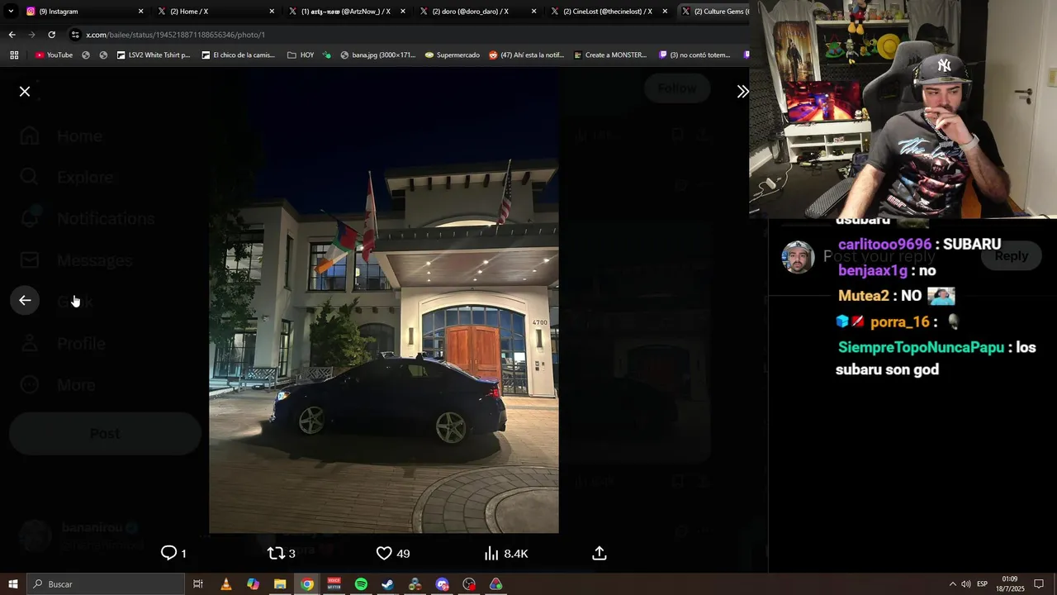This screenshot has width=1057, height=595.
Task: Open Ahí esta la notif... Reddit bookmark
Action: pos(526,55)
